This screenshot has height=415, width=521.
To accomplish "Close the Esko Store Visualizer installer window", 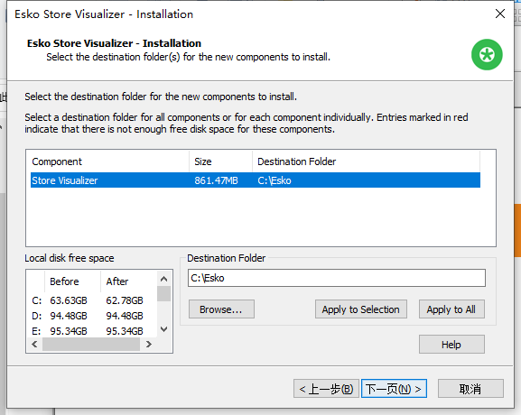I will tap(499, 14).
